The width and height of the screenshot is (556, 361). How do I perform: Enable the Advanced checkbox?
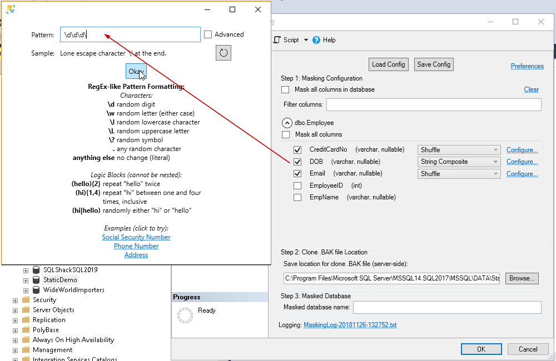tap(208, 34)
